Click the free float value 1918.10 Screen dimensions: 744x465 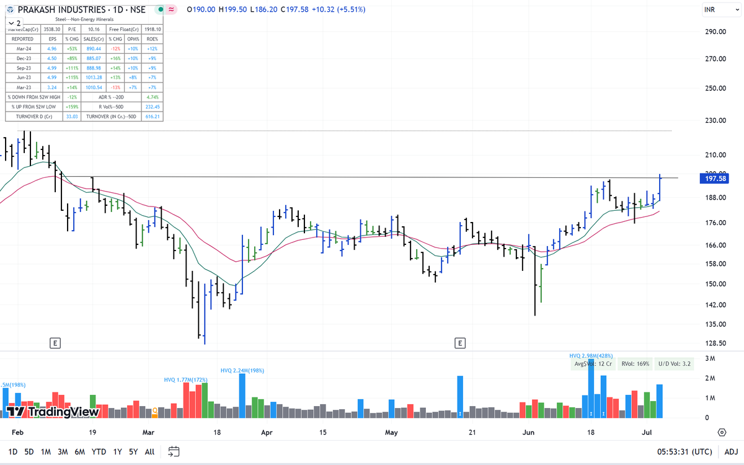pos(153,29)
